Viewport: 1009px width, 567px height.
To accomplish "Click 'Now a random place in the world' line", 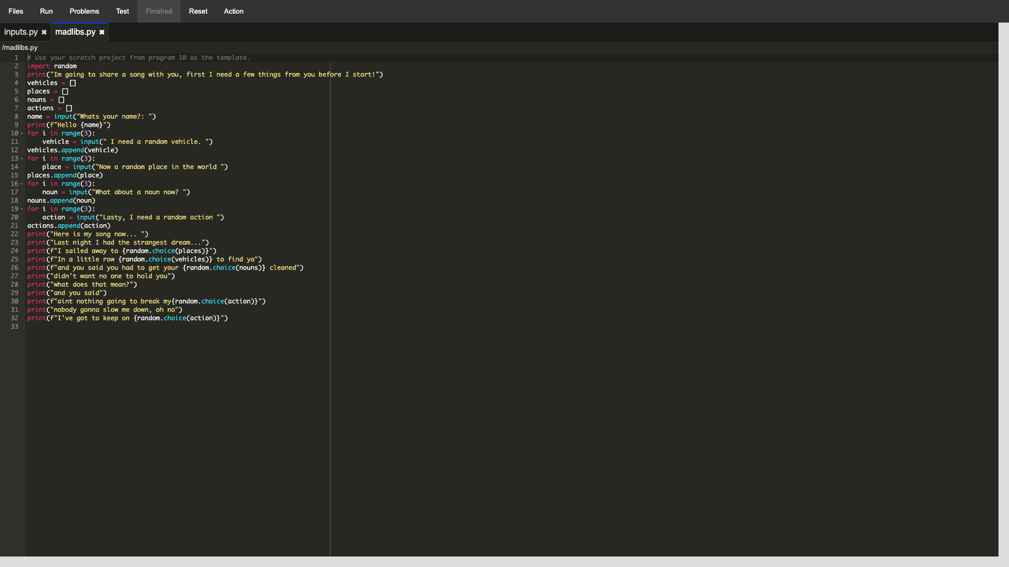I will point(135,167).
